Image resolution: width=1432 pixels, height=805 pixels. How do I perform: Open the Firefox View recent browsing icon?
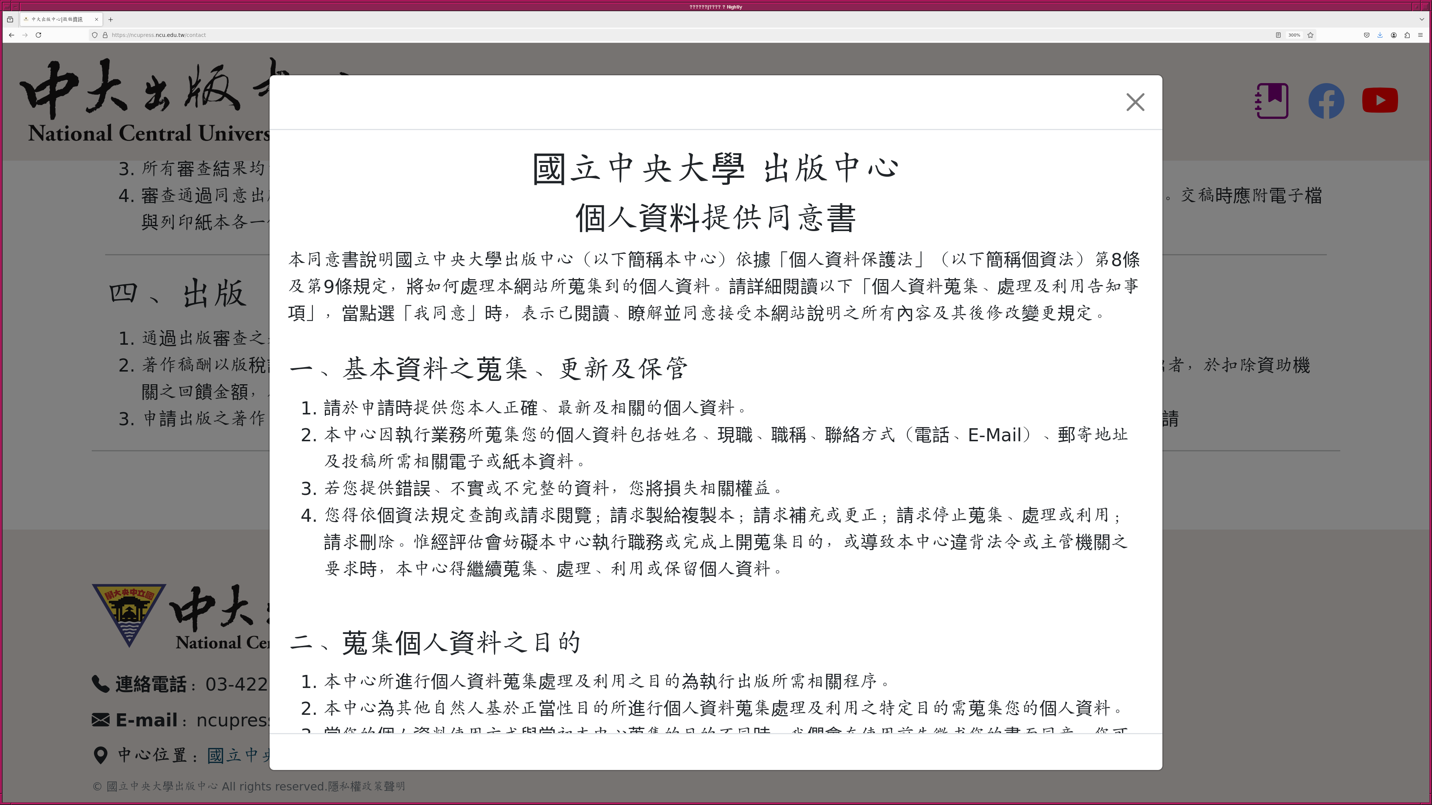(x=10, y=19)
